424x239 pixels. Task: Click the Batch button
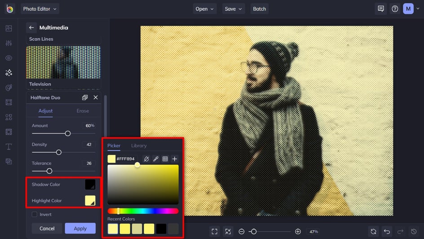(x=259, y=9)
